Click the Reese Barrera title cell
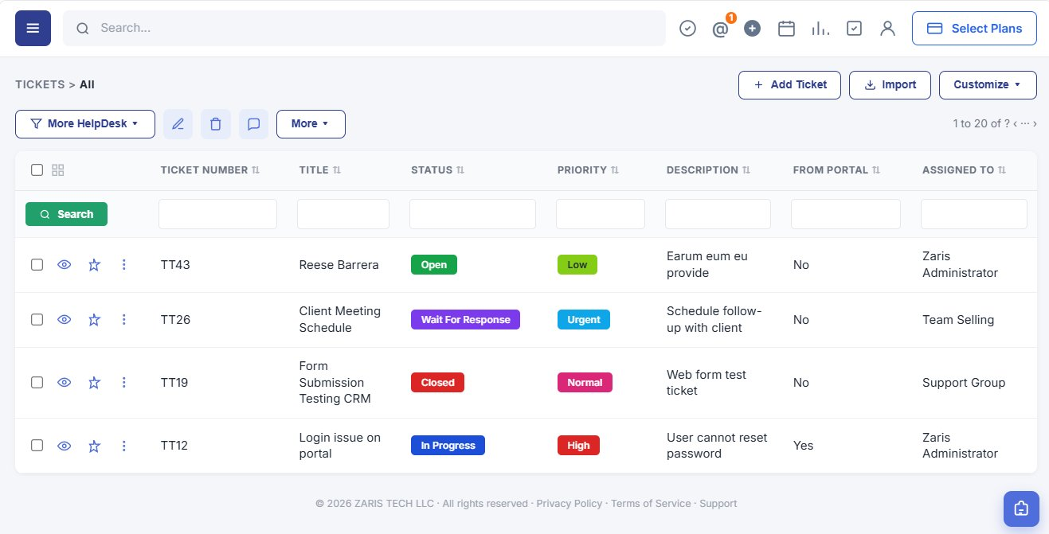This screenshot has height=534, width=1049. [339, 265]
